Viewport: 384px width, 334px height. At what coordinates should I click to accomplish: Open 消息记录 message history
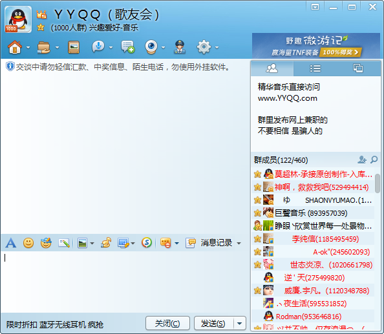[x=209, y=243]
